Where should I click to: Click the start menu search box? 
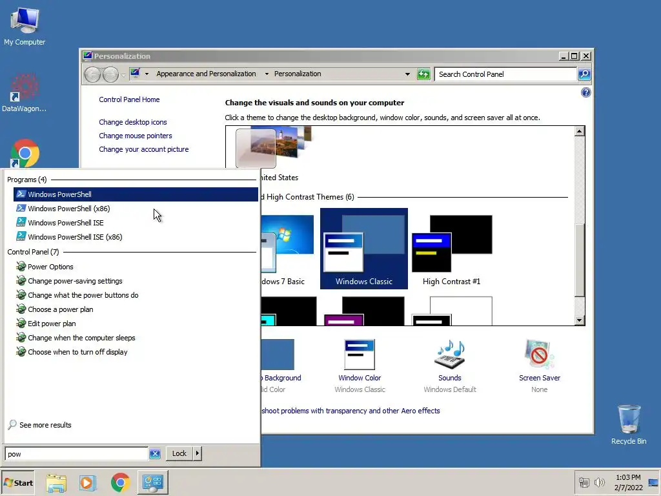coord(76,454)
